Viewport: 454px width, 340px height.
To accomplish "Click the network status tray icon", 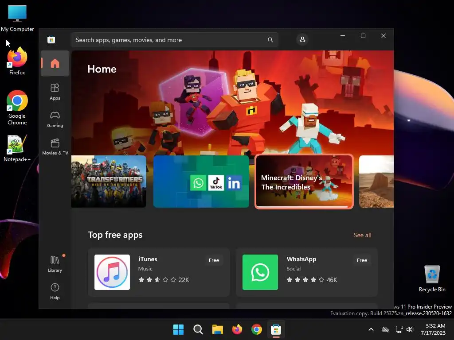I will pos(399,329).
